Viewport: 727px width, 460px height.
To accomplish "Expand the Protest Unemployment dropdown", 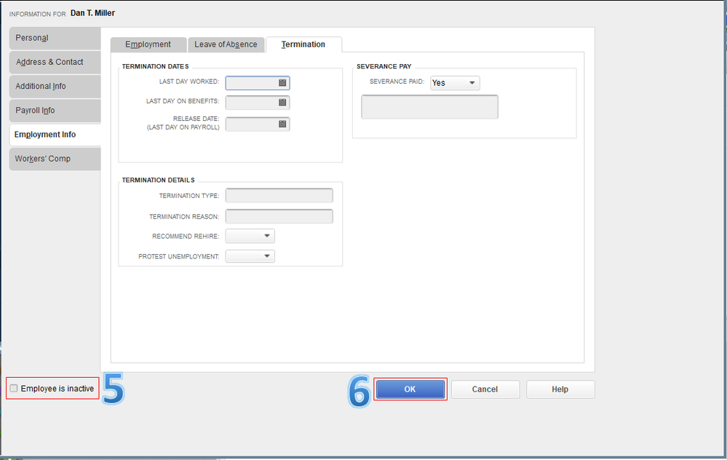I will tap(250, 256).
